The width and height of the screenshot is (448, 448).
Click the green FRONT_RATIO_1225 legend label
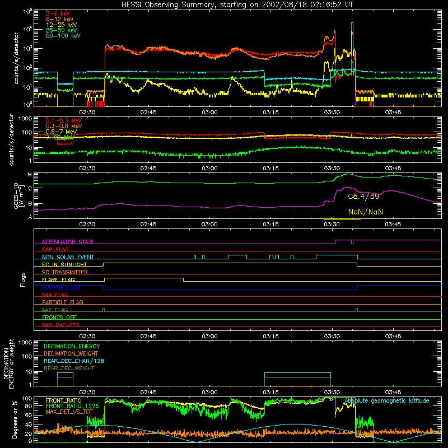coord(72,406)
